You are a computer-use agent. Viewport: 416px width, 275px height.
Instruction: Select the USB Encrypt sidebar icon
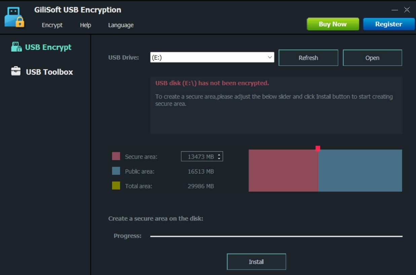click(x=40, y=47)
